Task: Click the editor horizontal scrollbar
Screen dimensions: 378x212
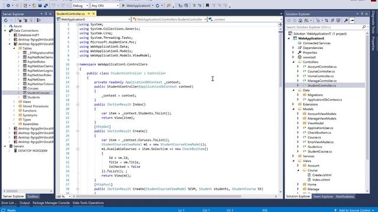Action: coord(158,196)
